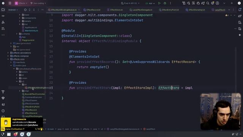Image resolution: width=243 pixels, height=137 pixels.
Task: Switch to EffectStoreImpl.kt tab
Action: (195, 10)
